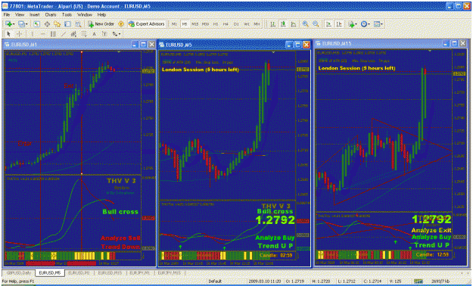Select the Andrews Pitchfork tool
473x286 pixels.
pyautogui.click(x=73, y=34)
